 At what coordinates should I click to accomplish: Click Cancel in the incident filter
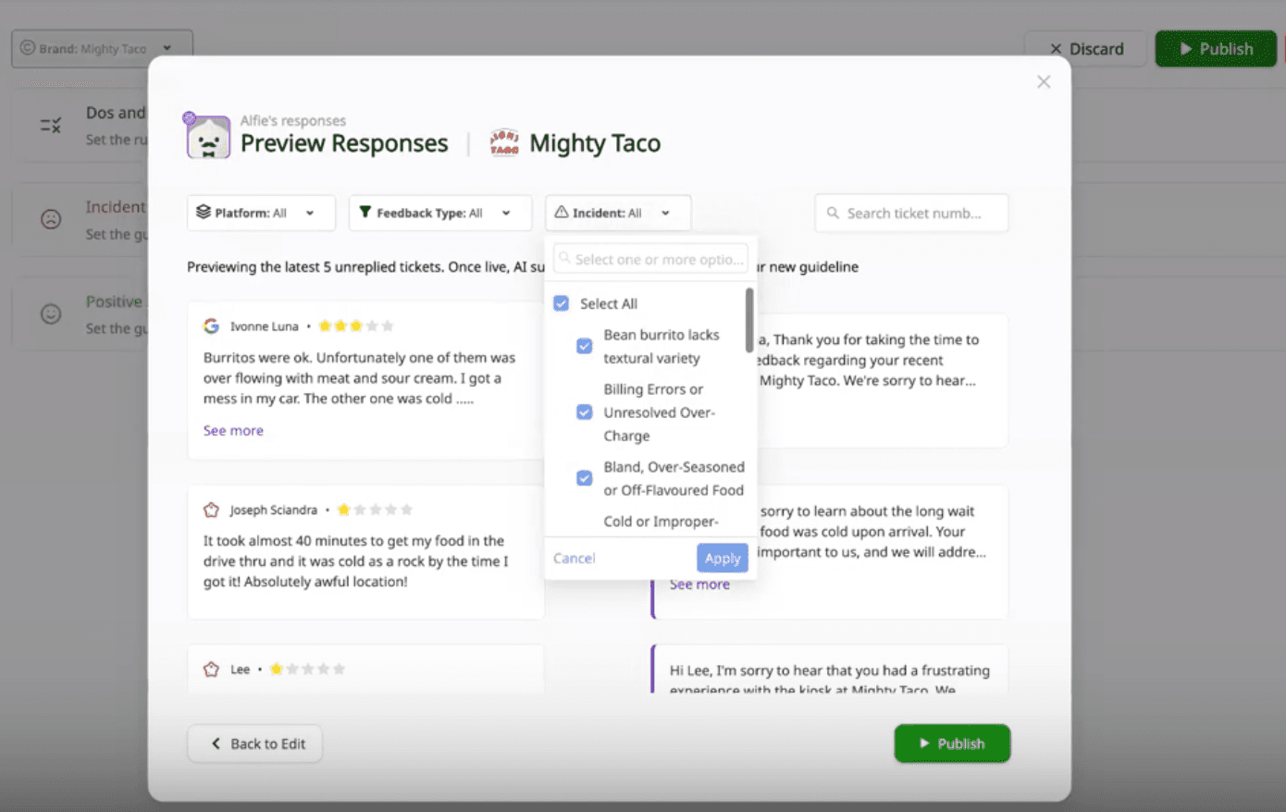coord(574,558)
